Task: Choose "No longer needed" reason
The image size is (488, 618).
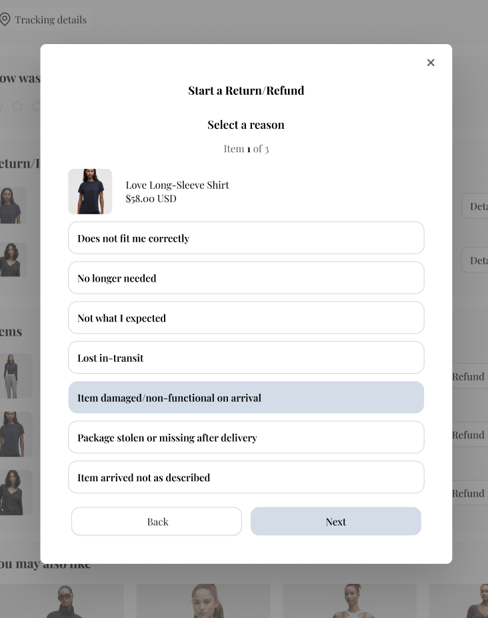Action: coord(246,278)
